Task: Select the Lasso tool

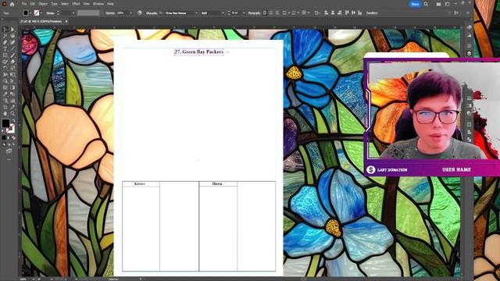Action: [x=12, y=36]
